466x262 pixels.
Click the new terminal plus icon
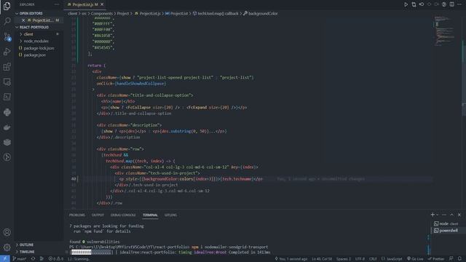coord(433,215)
